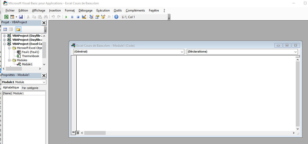Select Module1 in the project tree
Screen dimensions: 308x144
[x=27, y=64]
